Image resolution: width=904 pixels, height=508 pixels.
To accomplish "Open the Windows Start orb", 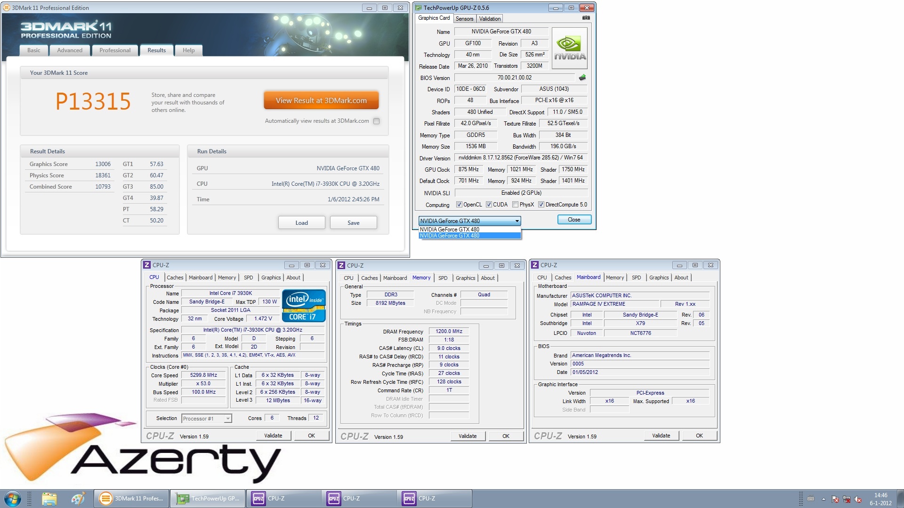I will click(x=13, y=499).
